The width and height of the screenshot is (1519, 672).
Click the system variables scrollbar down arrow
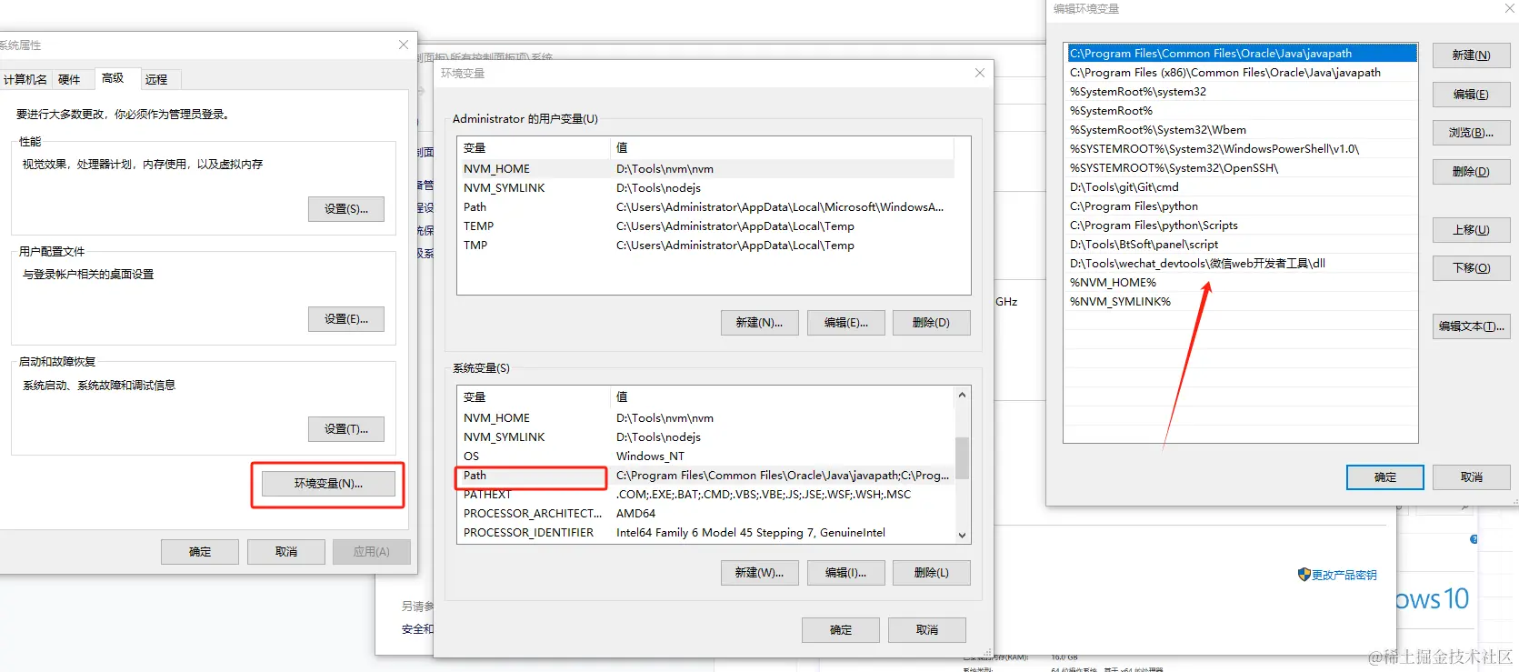962,536
